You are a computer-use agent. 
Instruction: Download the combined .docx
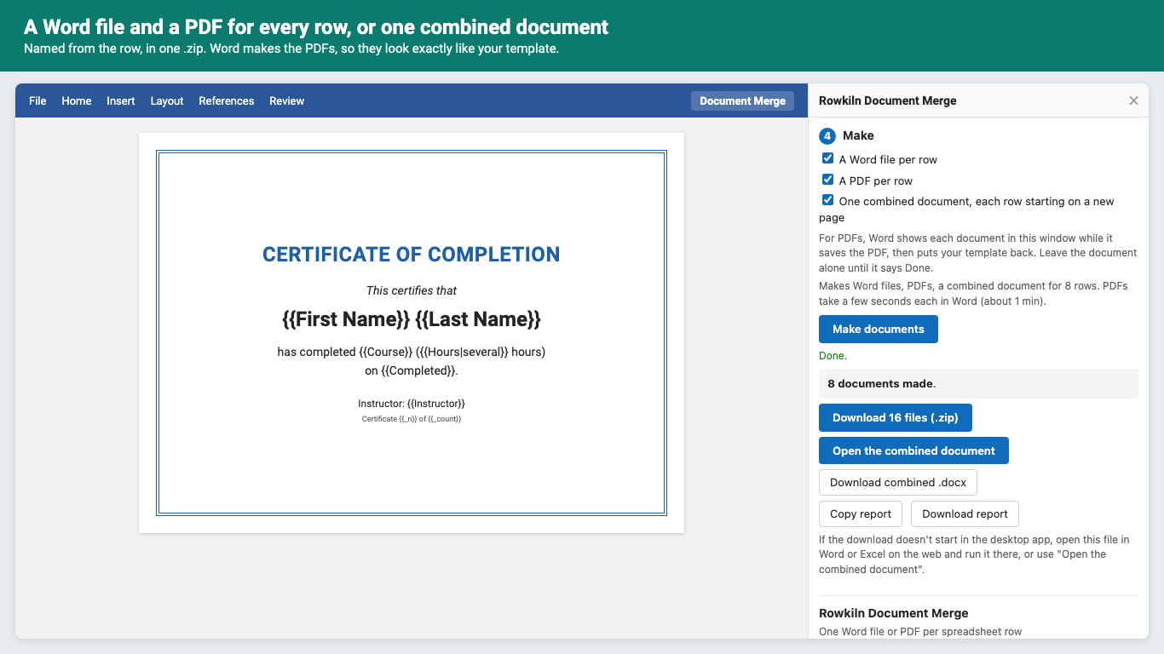pos(898,482)
